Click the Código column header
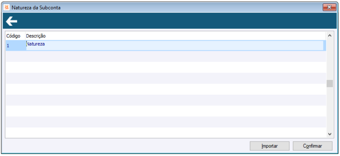The width and height of the screenshot is (340, 156). click(15, 36)
